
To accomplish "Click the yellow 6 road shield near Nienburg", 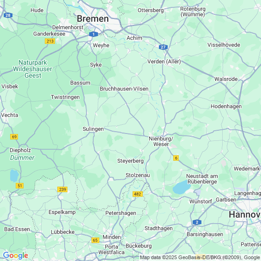I will [x=176, y=158].
